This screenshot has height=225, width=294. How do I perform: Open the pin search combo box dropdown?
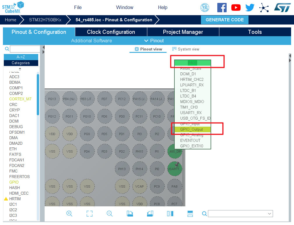tap(269, 214)
